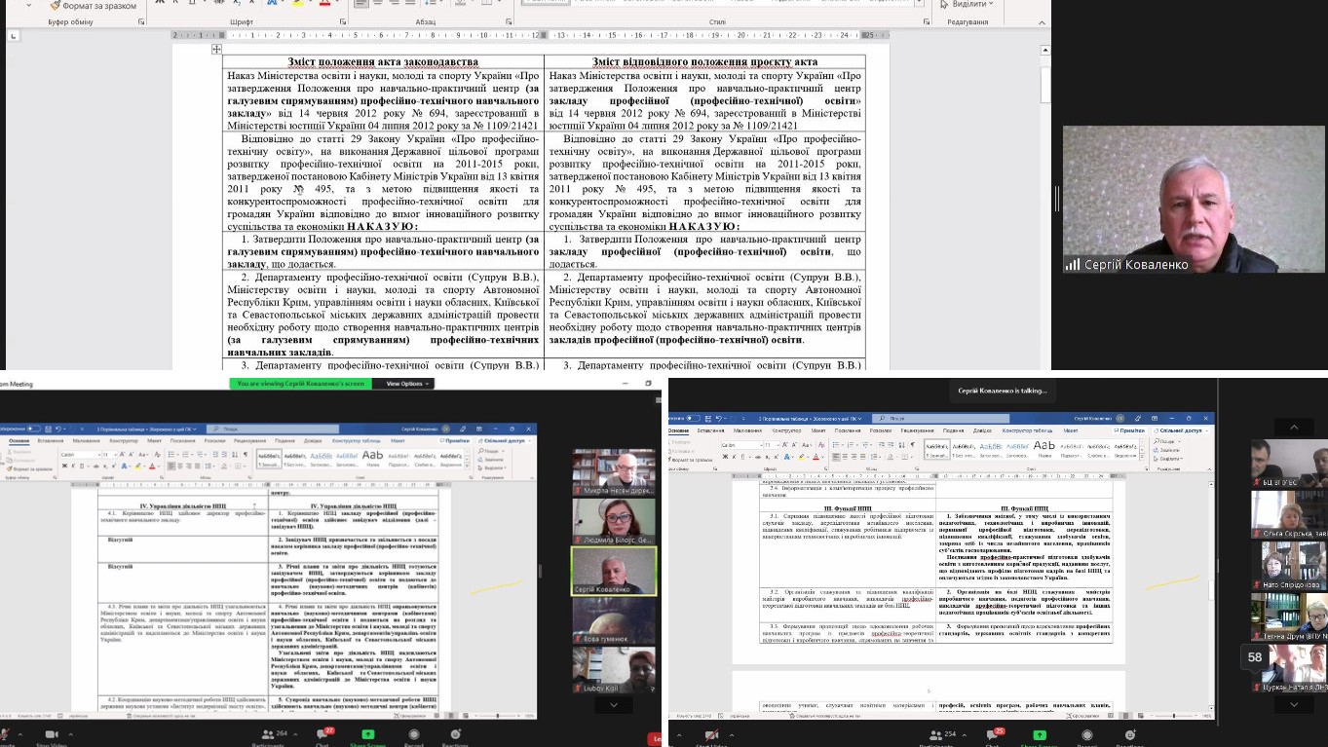Open Chat in the left Zoom window
Image resolution: width=1328 pixels, height=747 pixels.
point(324,734)
